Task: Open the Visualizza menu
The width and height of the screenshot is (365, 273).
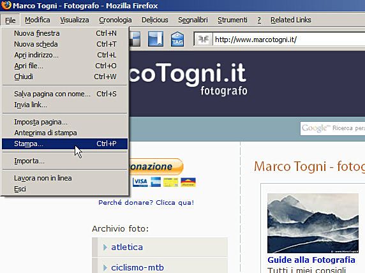Action: click(x=75, y=20)
